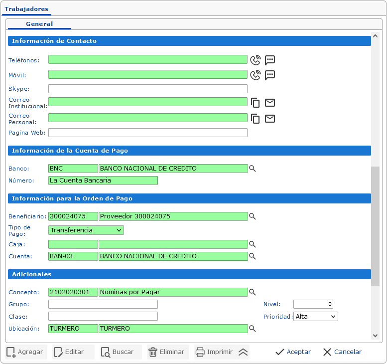Focus the Número bank account field
The image size is (387, 364).
[x=103, y=181]
